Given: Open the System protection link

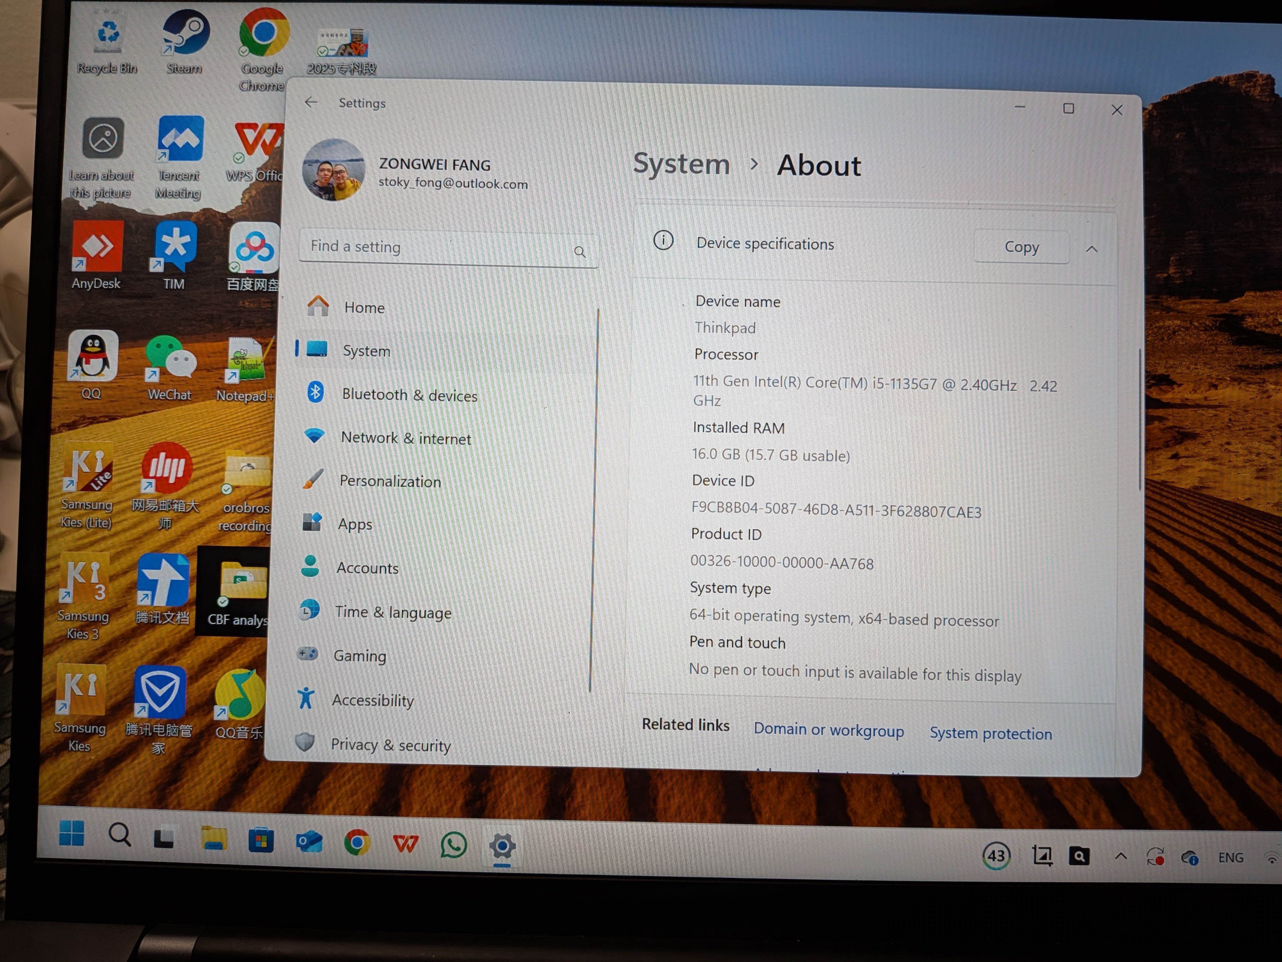Looking at the screenshot, I should click(990, 733).
